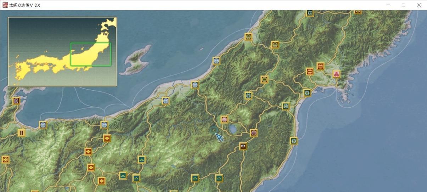The height and width of the screenshot is (192, 427).
Task: Select the dark red fan-crest castle
Action: pos(243,146)
